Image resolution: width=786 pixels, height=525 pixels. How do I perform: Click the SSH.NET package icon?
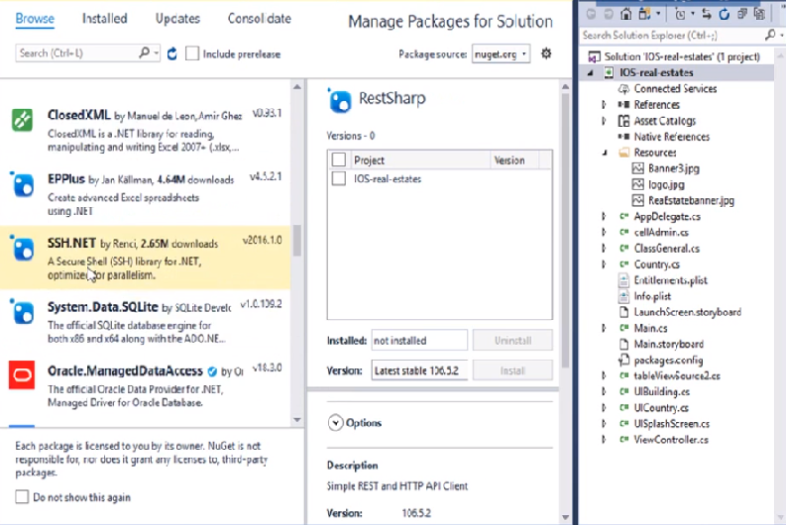tap(22, 249)
